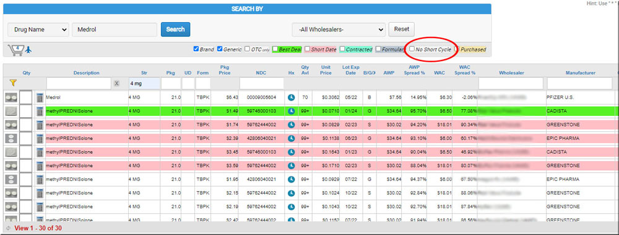
Task: Open the calculator in the $2.39 row
Action: pos(40,139)
